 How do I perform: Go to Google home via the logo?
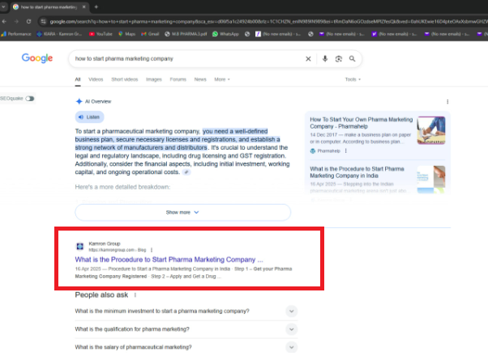pos(37,58)
